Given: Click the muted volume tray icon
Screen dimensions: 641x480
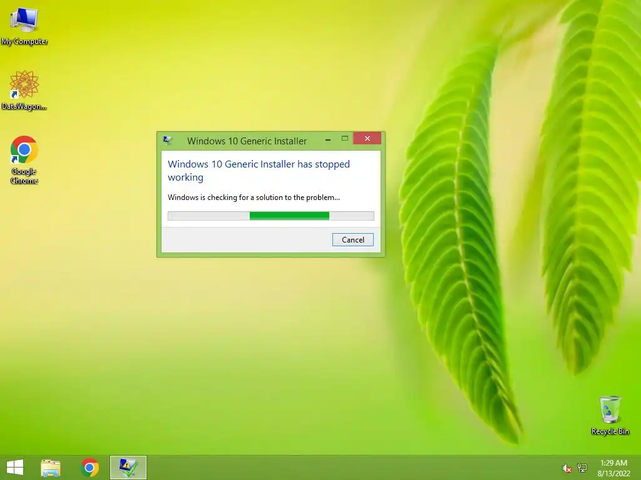Looking at the screenshot, I should [x=567, y=468].
